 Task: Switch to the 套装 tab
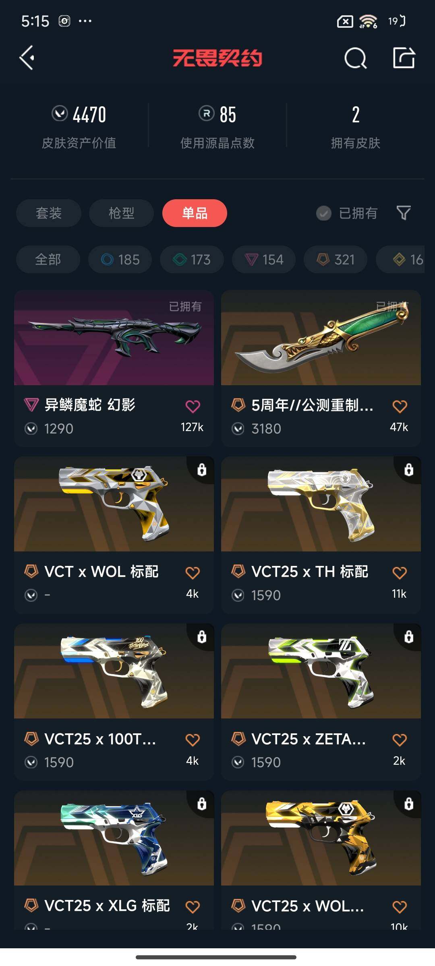tap(49, 213)
